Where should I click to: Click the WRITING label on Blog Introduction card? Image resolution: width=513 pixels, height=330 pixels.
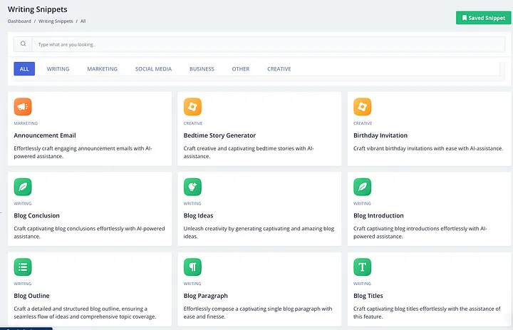coord(362,204)
